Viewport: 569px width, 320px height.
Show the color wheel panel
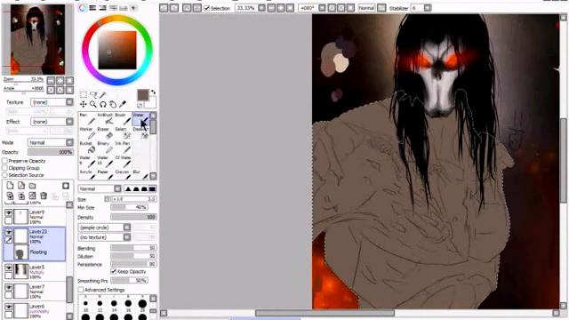click(83, 8)
